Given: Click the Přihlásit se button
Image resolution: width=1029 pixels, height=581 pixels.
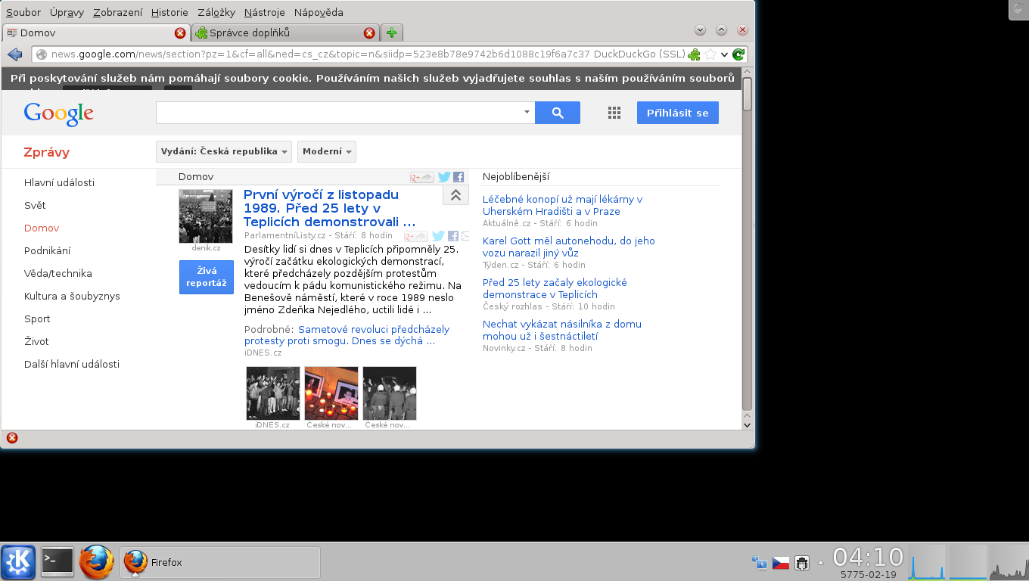Looking at the screenshot, I should 678,113.
